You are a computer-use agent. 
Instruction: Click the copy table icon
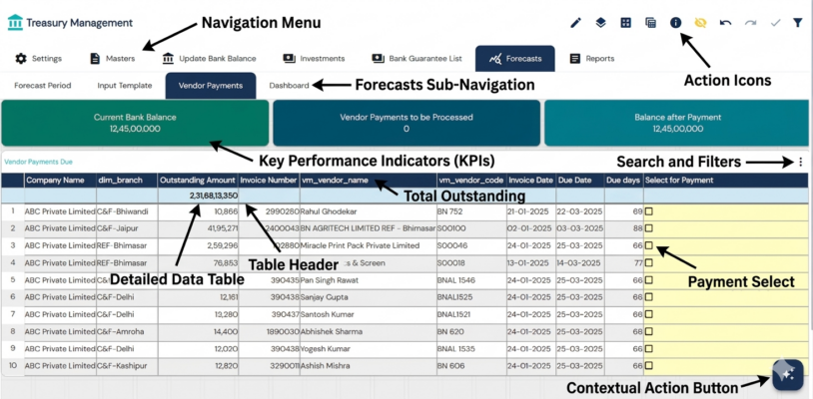(651, 23)
